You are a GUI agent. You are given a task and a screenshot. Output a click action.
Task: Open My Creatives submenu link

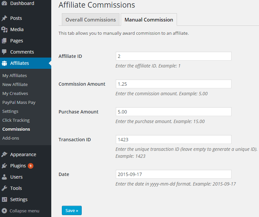click(x=15, y=93)
